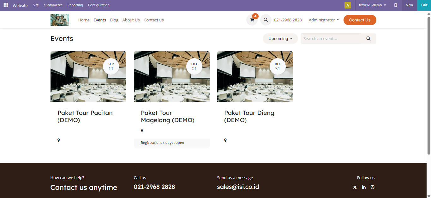Click the travelku logo image
The image size is (431, 198).
tap(59, 20)
